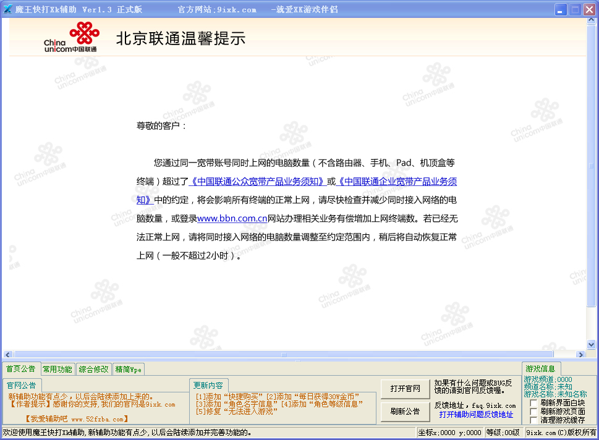599x440 pixels.
Task: Click the 游戏名称:未知名称 text
Action: pos(555,394)
